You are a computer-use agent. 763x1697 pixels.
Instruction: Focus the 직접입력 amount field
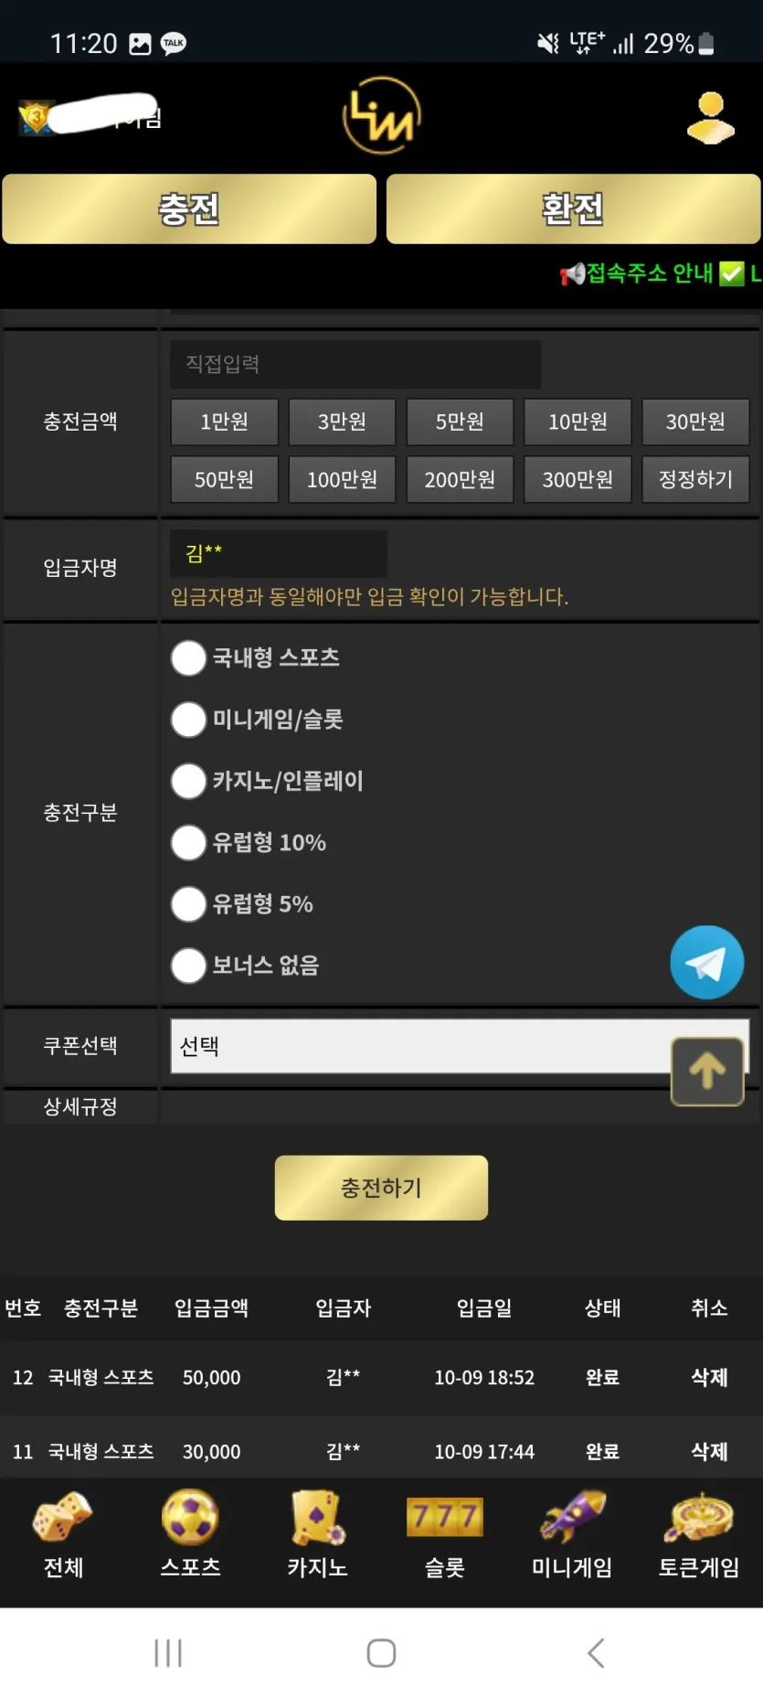tap(355, 364)
